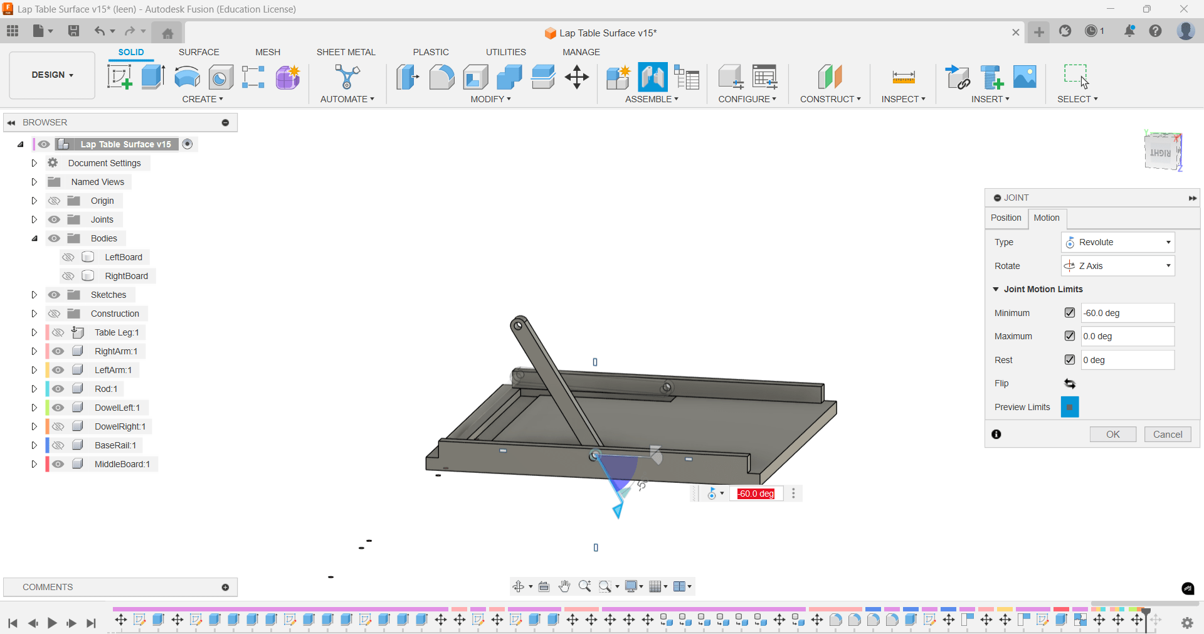Click the Pan hand tool
The image size is (1204, 634).
click(564, 586)
